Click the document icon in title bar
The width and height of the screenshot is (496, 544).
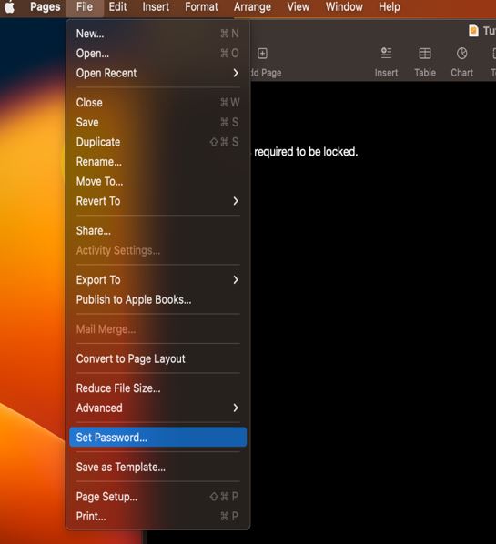(473, 31)
